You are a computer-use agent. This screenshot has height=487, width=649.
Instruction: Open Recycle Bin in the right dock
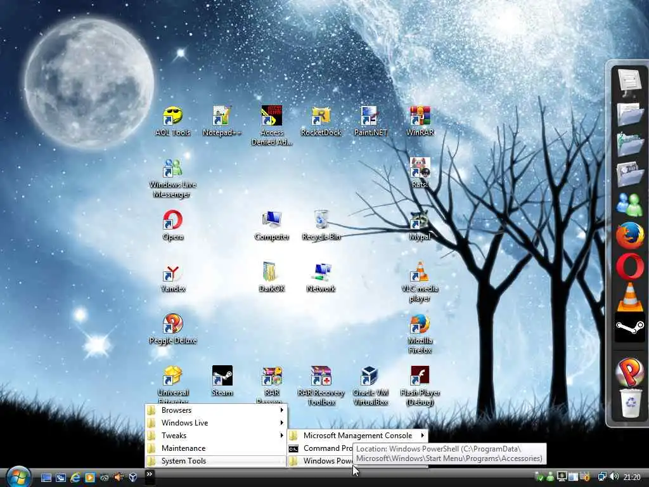[631, 403]
